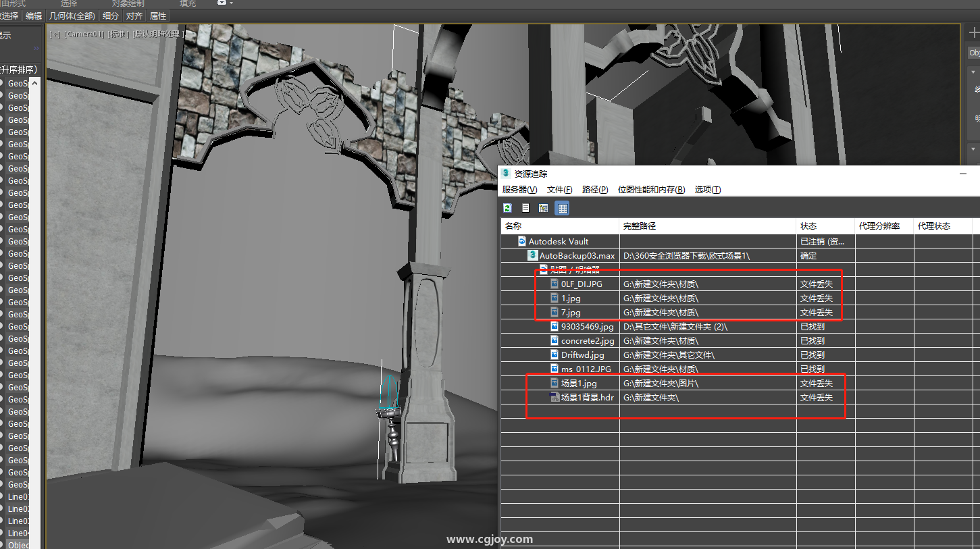Switch to the 选择 ribbon tab
This screenshot has width=980, height=549.
click(69, 3)
